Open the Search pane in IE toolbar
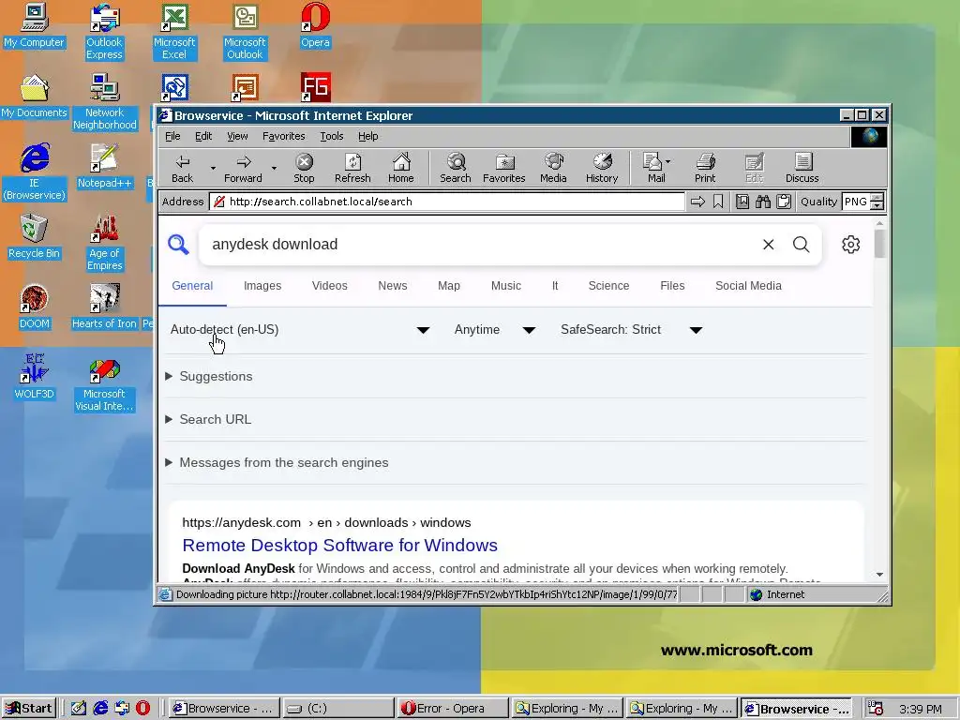The width and height of the screenshot is (960, 720). pyautogui.click(x=456, y=168)
